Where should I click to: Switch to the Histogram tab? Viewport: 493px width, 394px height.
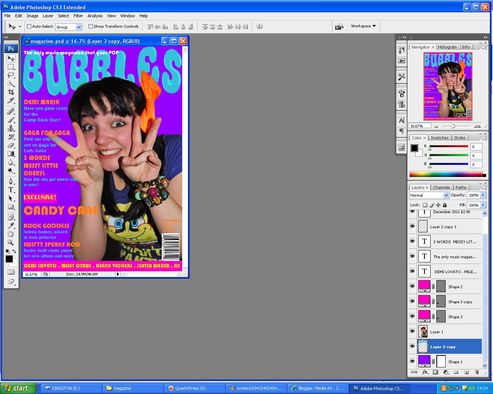[447, 47]
